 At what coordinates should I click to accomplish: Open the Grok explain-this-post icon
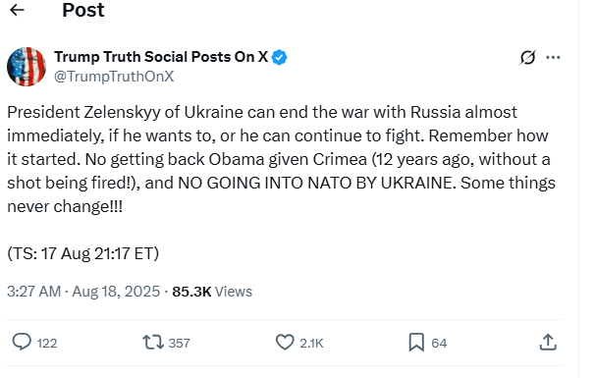(528, 57)
